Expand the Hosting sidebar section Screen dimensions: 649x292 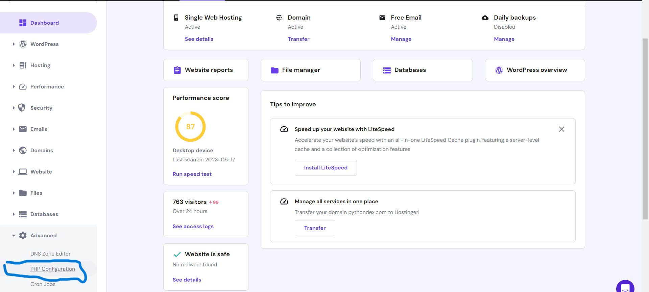point(14,65)
